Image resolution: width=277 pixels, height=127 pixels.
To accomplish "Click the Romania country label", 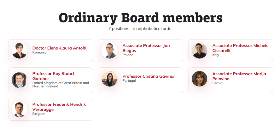I will [40, 52].
